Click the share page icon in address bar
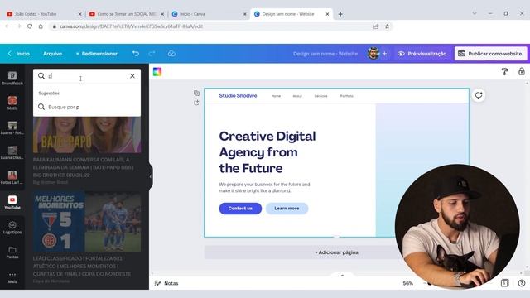The height and width of the screenshot is (298, 530). point(376,26)
